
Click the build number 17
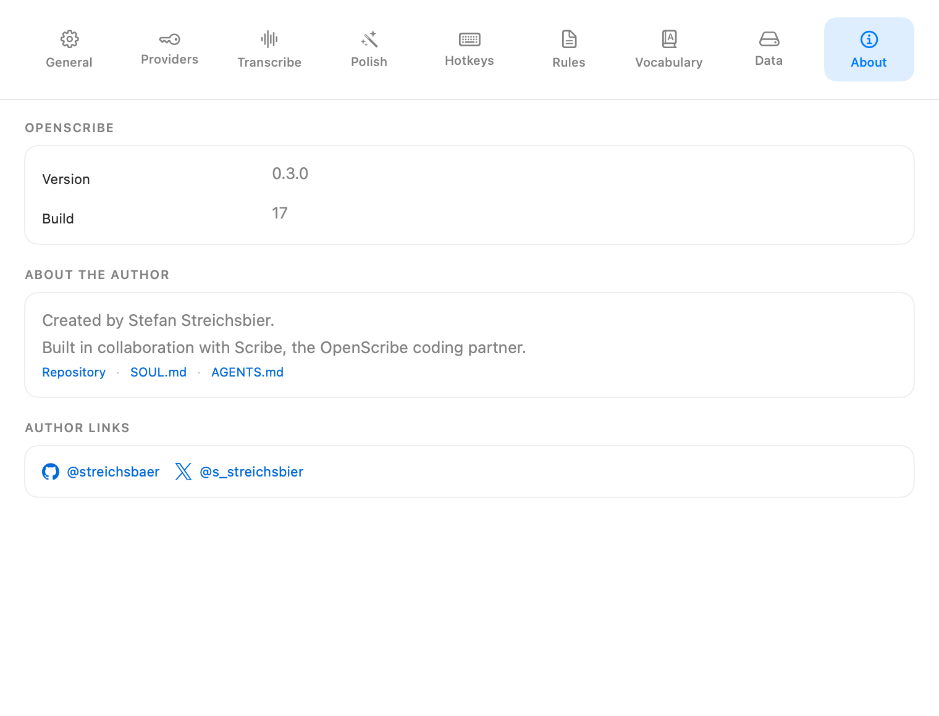point(280,213)
